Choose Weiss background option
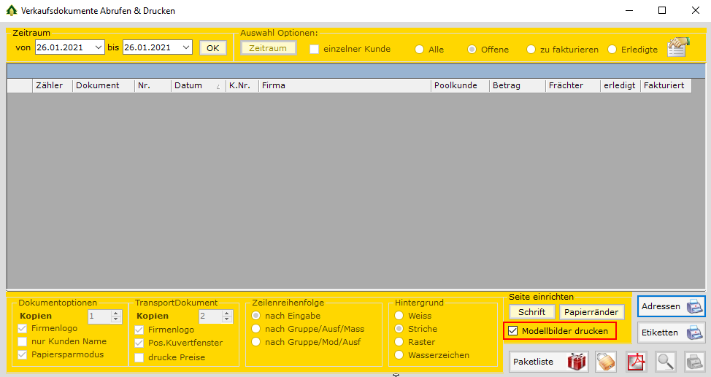The height and width of the screenshot is (377, 711). click(399, 315)
